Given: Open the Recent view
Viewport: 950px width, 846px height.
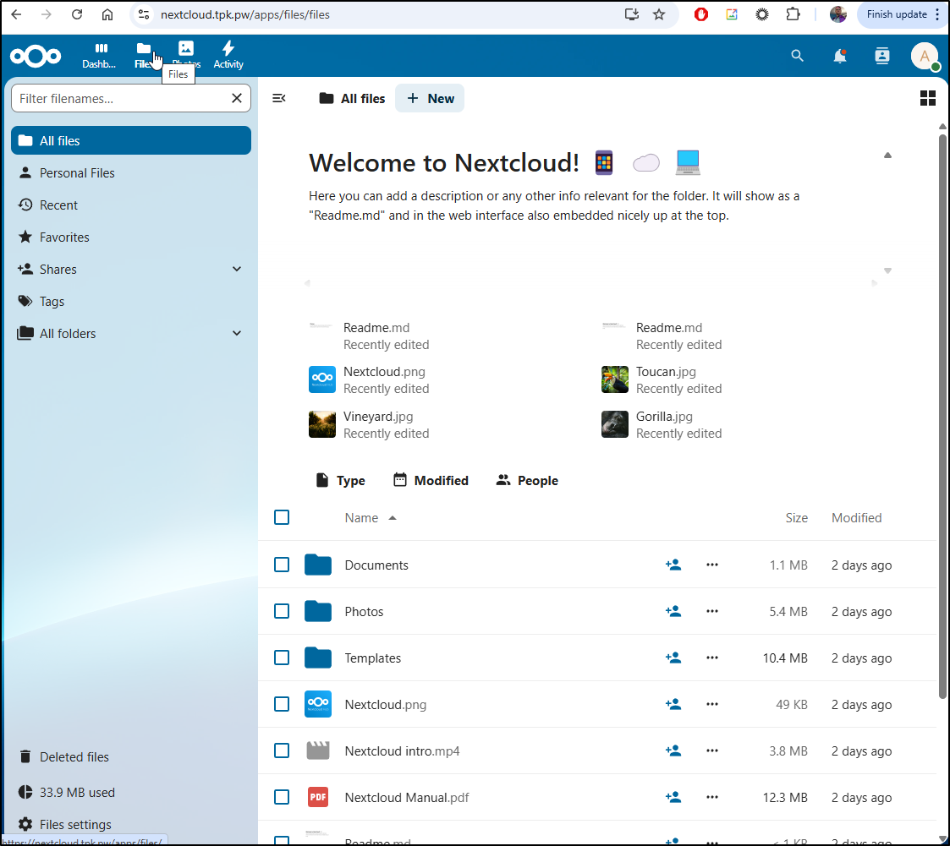Looking at the screenshot, I should pyautogui.click(x=131, y=205).
